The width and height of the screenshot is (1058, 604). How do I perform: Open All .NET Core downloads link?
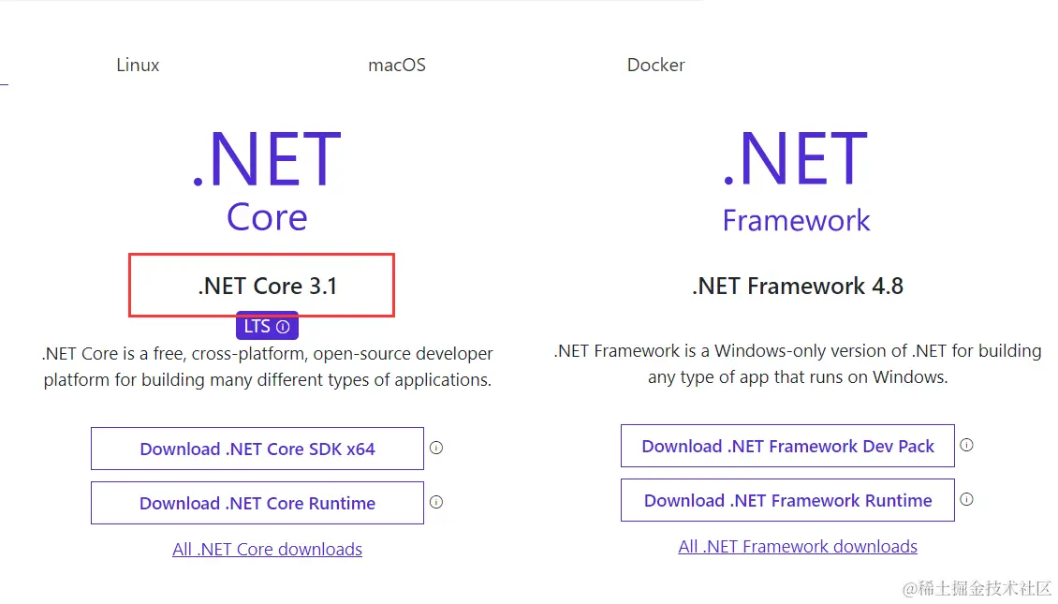pyautogui.click(x=267, y=550)
